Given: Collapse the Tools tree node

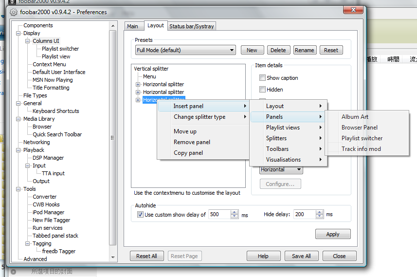Looking at the screenshot, I should (18, 189).
